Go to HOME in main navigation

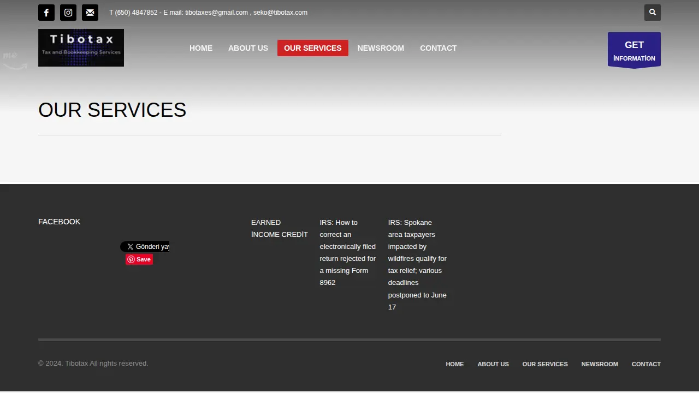(201, 48)
